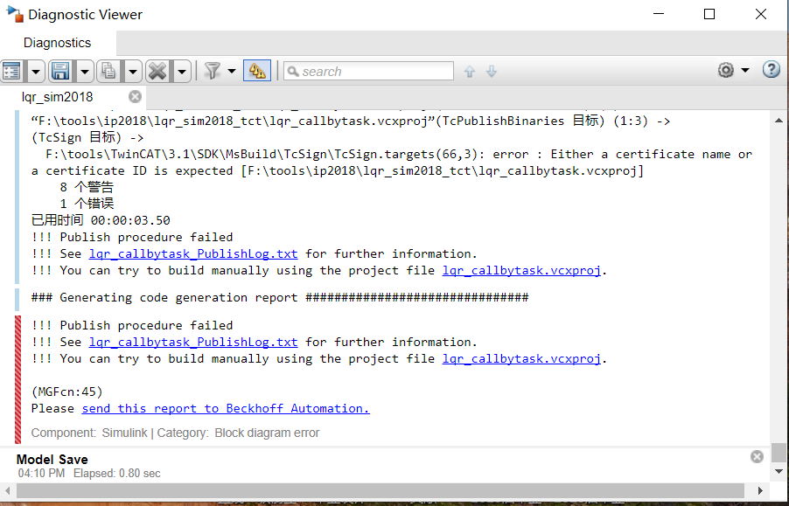The width and height of the screenshot is (789, 506).
Task: Click send this report to Beckhoff Automation link
Action: 226,408
